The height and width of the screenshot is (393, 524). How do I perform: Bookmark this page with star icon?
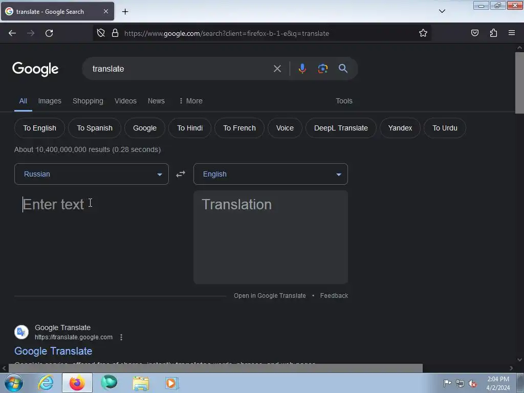[x=423, y=33]
